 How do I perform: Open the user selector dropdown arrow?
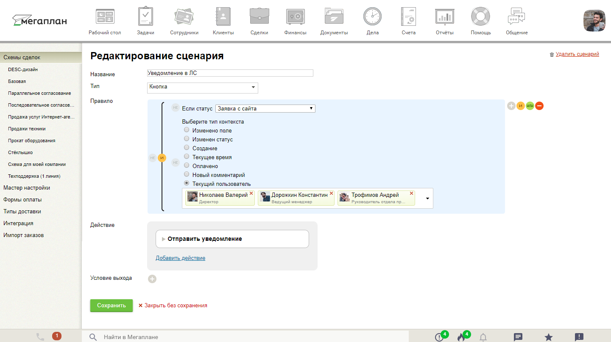(x=427, y=199)
